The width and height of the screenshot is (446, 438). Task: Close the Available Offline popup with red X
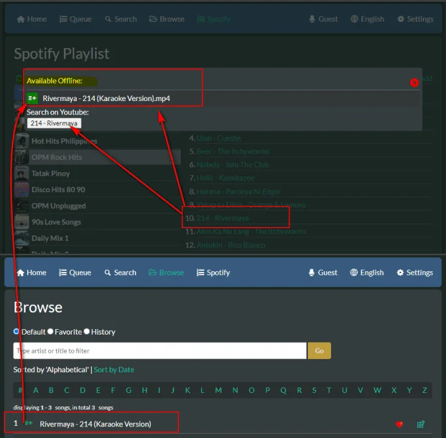[414, 83]
